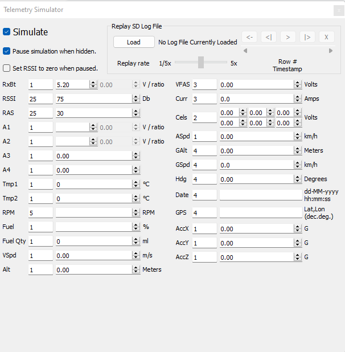Click the Curr Amps spinner arrows
Viewport: 345px width, 352px height.
[297, 99]
